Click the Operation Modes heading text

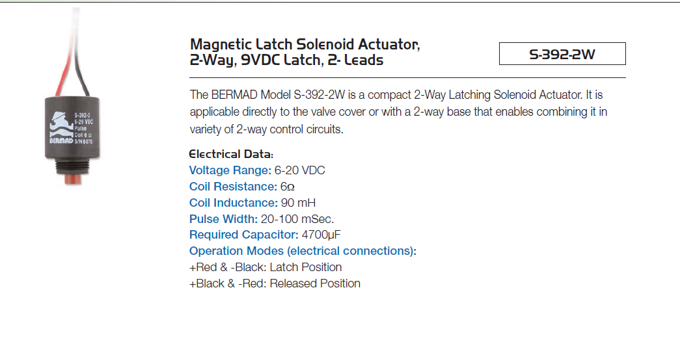(303, 251)
